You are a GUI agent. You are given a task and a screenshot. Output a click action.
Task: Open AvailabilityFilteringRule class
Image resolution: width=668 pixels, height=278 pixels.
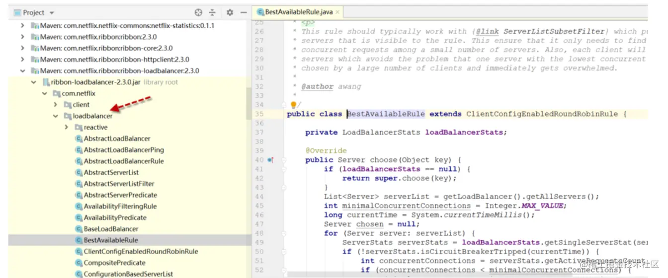click(120, 207)
